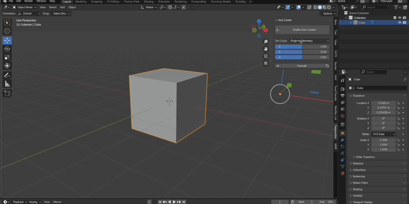This screenshot has height=204, width=409.
Task: Click the zoom magnifier viewport icon
Action: pyautogui.click(x=266, y=42)
